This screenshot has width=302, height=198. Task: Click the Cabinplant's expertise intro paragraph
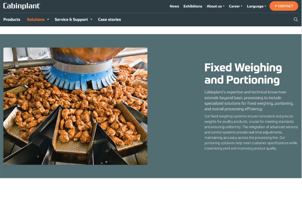click(249, 100)
